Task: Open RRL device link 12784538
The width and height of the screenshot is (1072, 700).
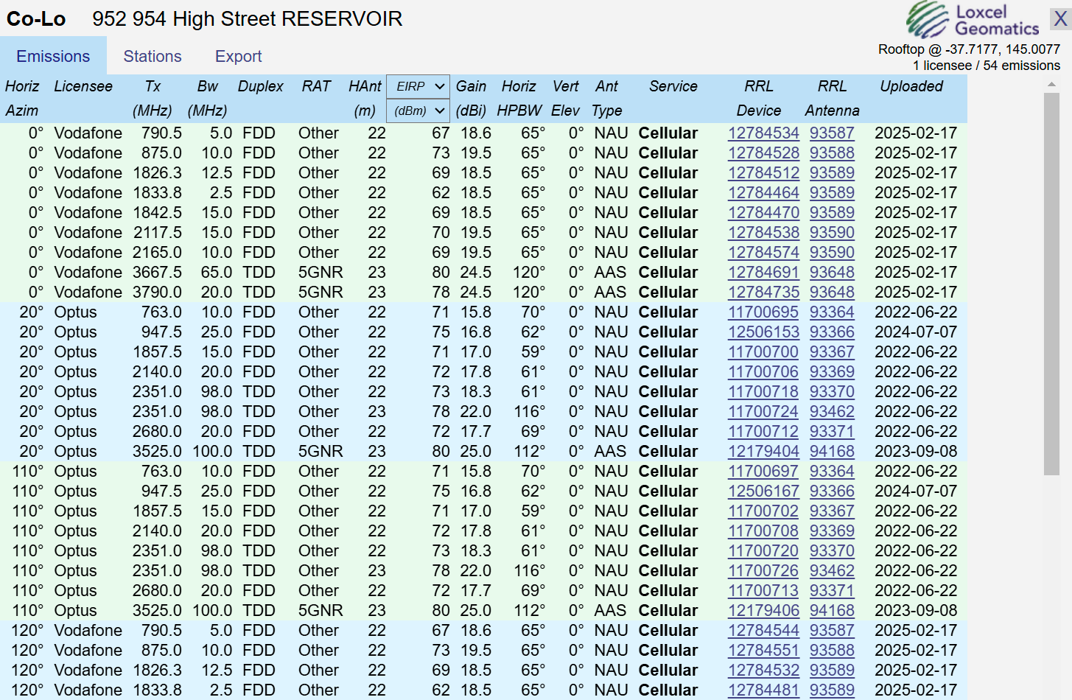Action: pos(763,232)
